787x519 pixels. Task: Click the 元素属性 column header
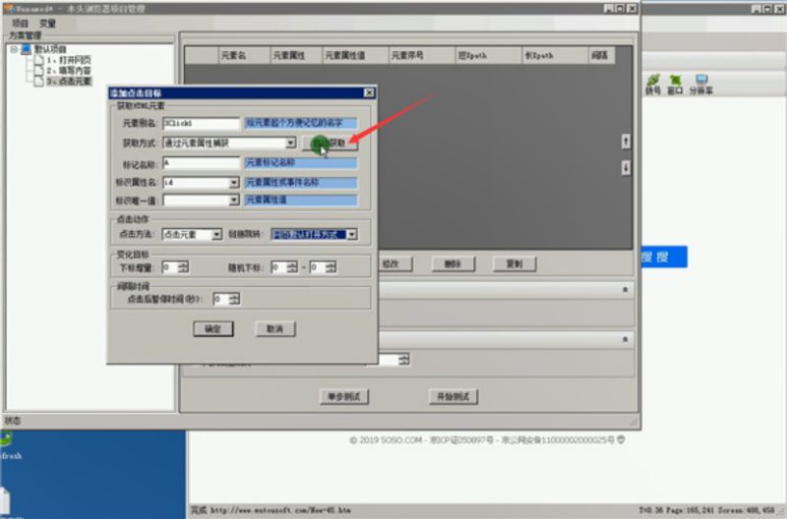pos(296,55)
